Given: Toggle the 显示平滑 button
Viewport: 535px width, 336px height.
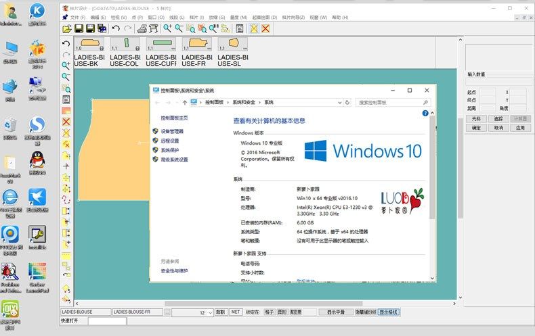Looking at the screenshot, I should [336, 312].
